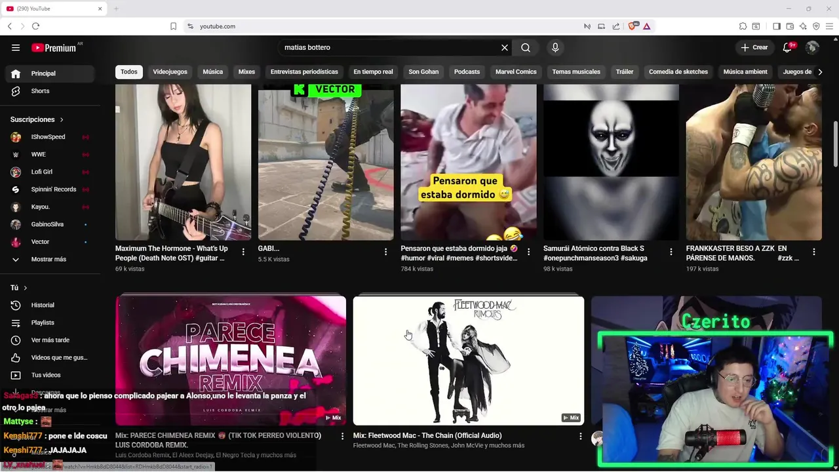Open Brave Rewards triangle icon
This screenshot has height=472, width=839.
[x=646, y=26]
